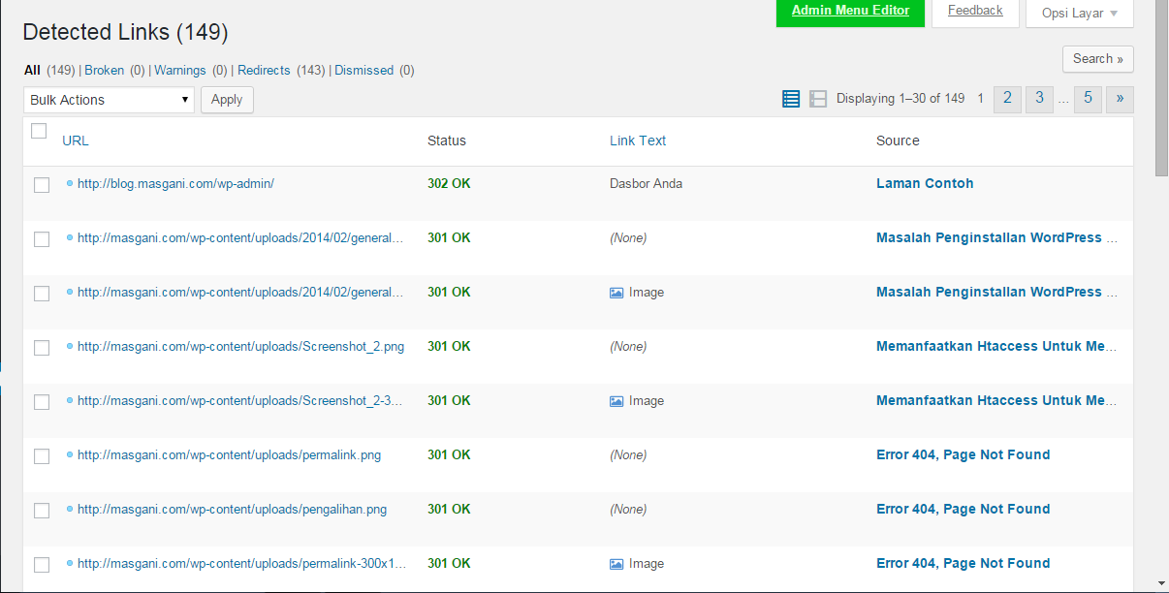Viewport: 1169px width, 593px height.
Task: Go to page 2 of results
Action: click(1007, 99)
